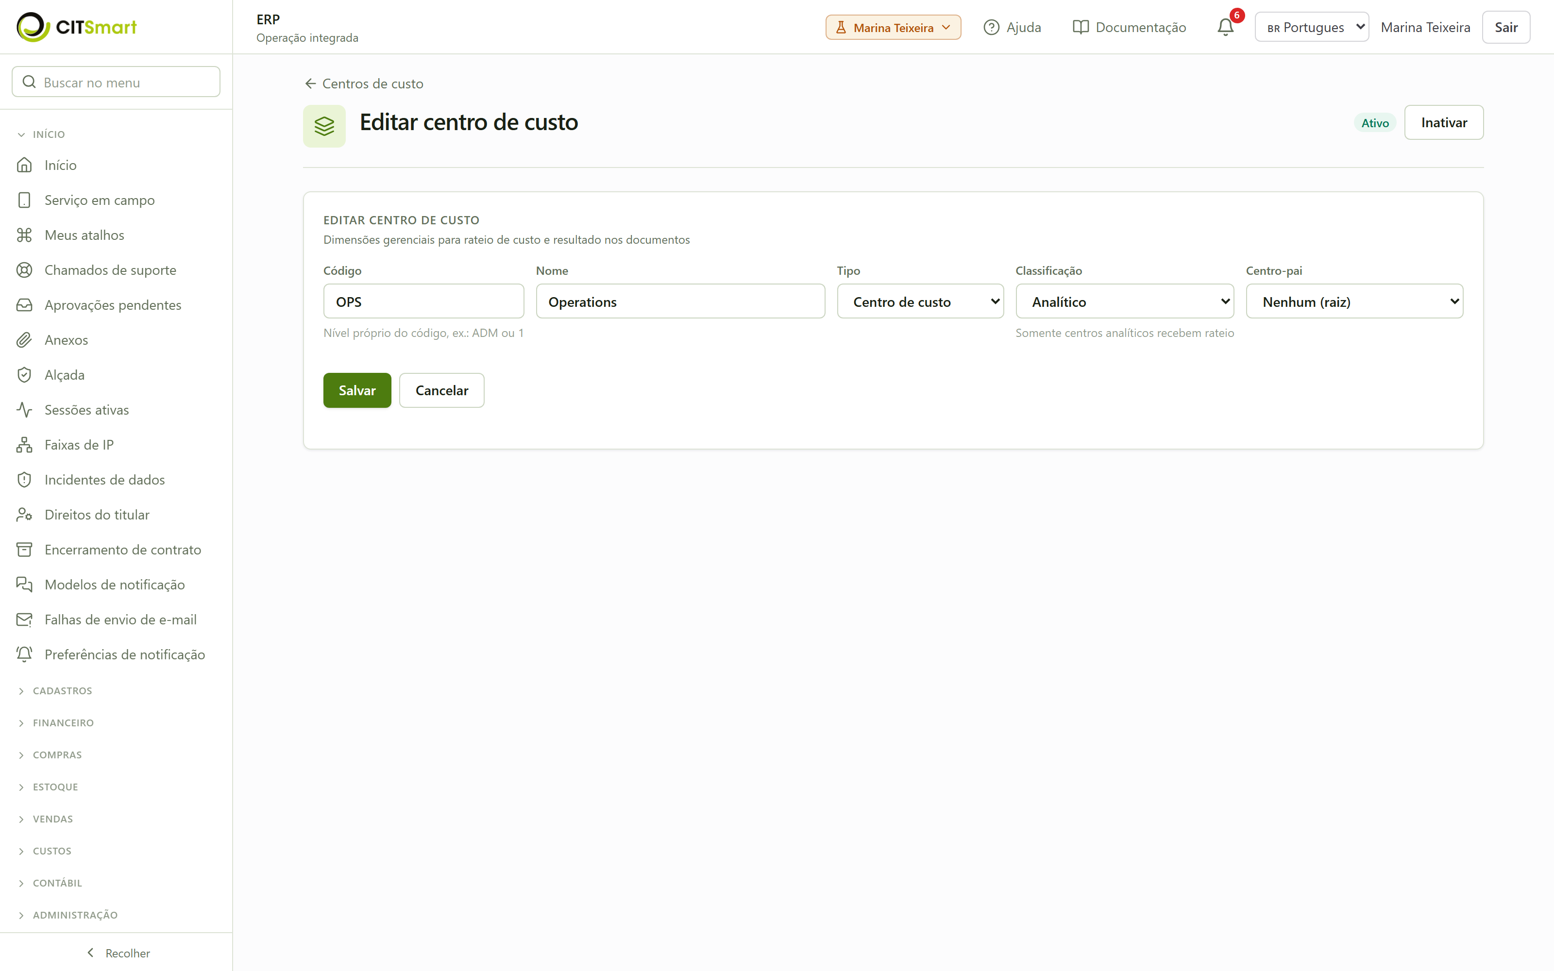Expand the ADMINISTRAÇÃO section
Image resolution: width=1554 pixels, height=971 pixels.
[x=68, y=915]
